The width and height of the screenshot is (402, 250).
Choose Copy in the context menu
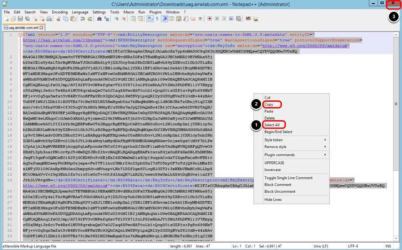click(x=269, y=105)
